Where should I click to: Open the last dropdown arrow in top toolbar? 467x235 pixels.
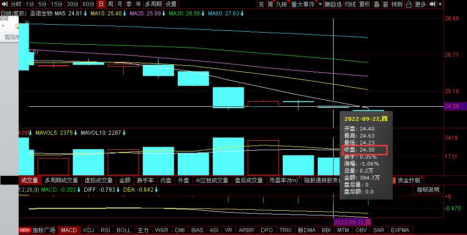[440, 4]
